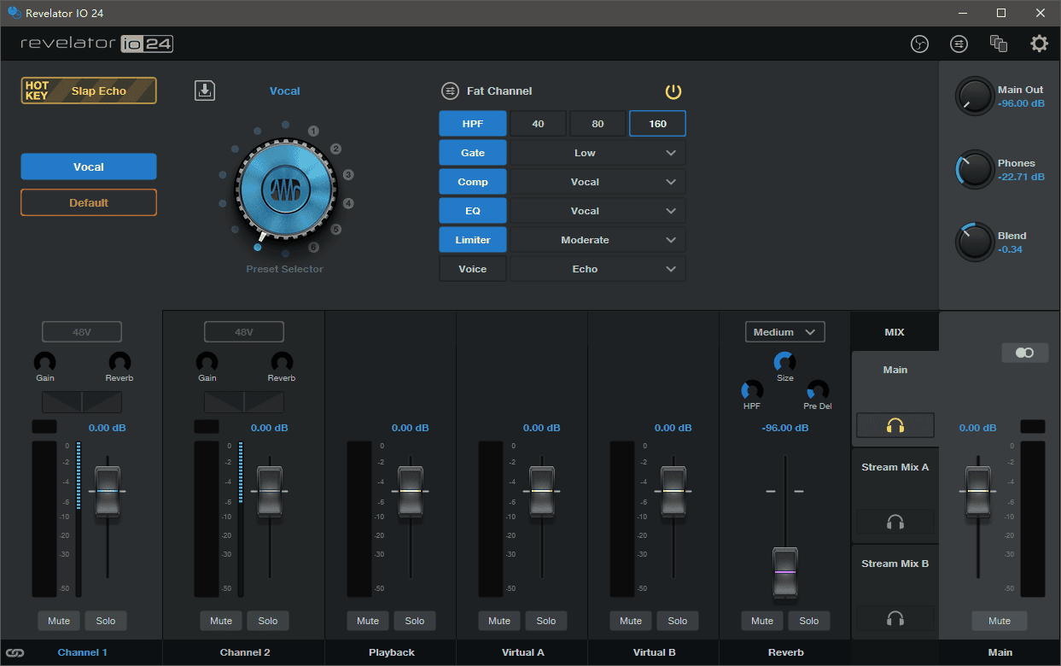
Task: Mute the Playback channel
Action: click(x=368, y=621)
